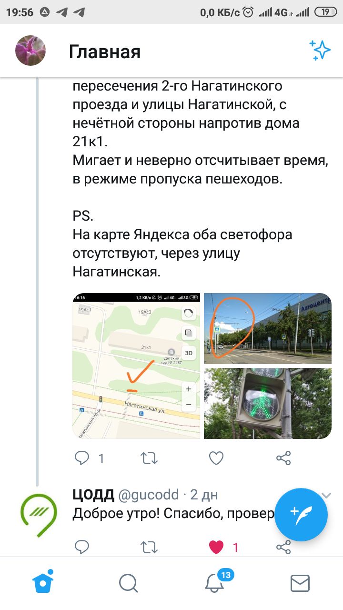
Task: Expand options chevron on the ЦОДД tweet
Action: point(326,496)
